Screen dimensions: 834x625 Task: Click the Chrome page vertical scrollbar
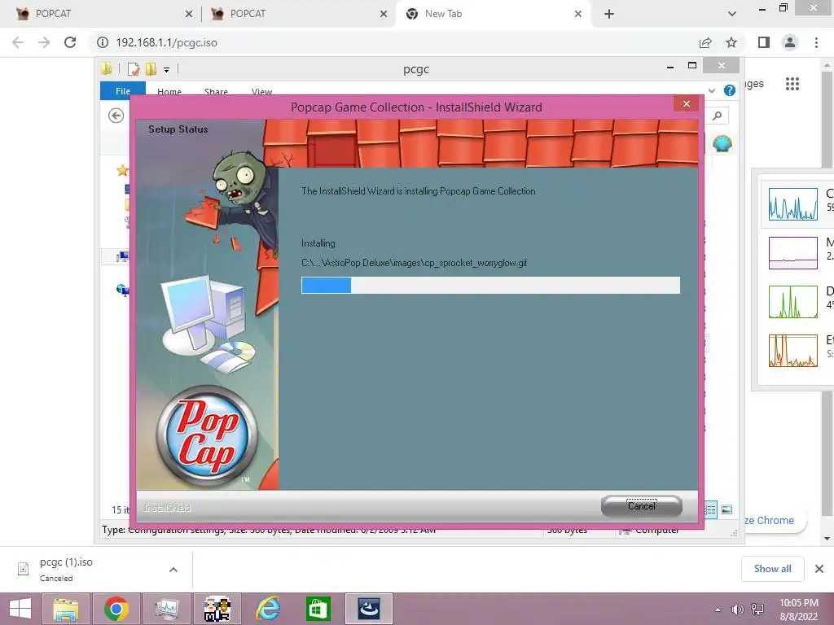pos(827,300)
